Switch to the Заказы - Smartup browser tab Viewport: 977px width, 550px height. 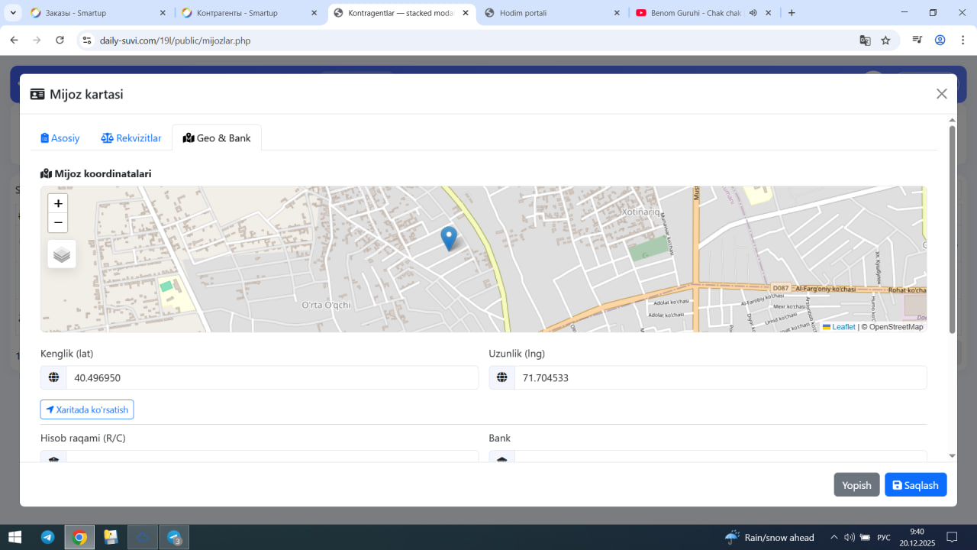96,13
